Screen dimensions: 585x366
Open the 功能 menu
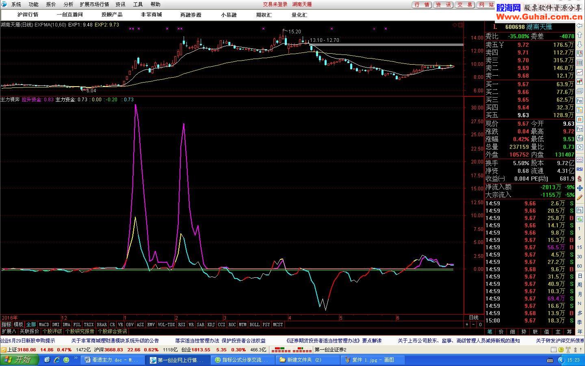pos(34,4)
